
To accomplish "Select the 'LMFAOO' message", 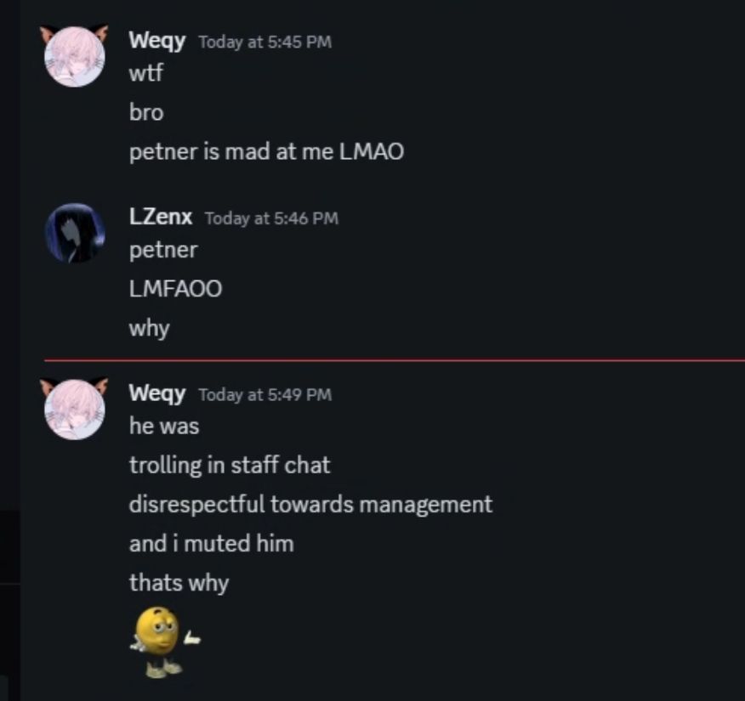I will point(175,289).
